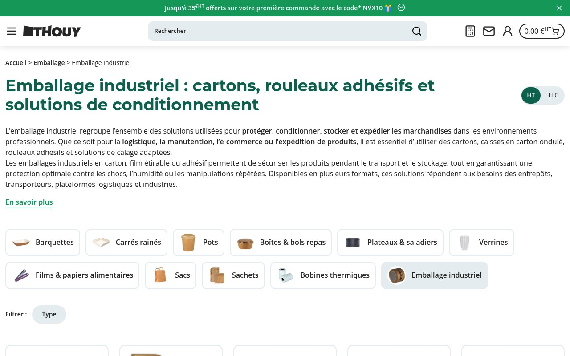Go to Emballage breadcrumb link

click(49, 63)
